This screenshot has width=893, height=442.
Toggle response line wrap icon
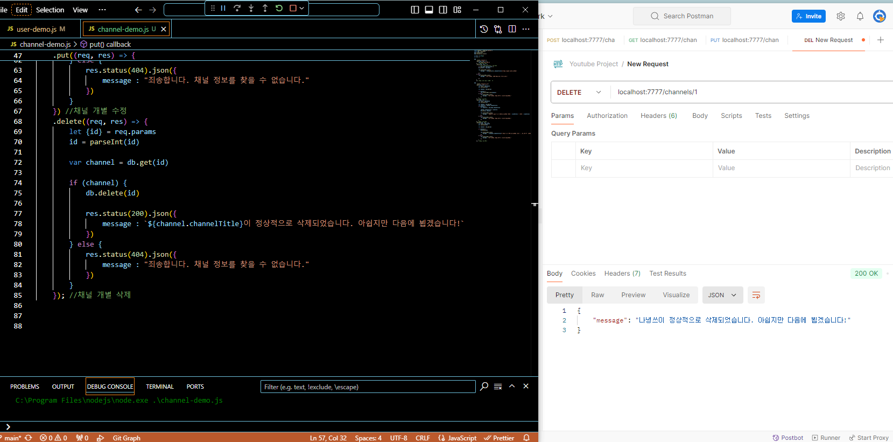pyautogui.click(x=756, y=295)
